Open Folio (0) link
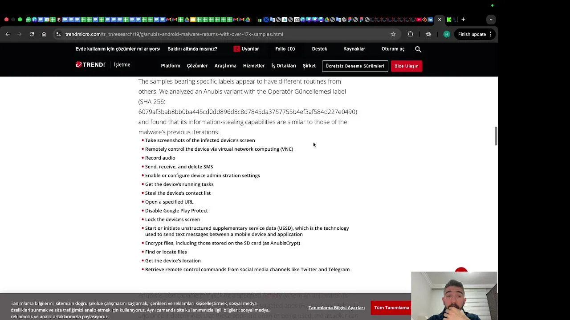570x320 pixels. click(285, 49)
